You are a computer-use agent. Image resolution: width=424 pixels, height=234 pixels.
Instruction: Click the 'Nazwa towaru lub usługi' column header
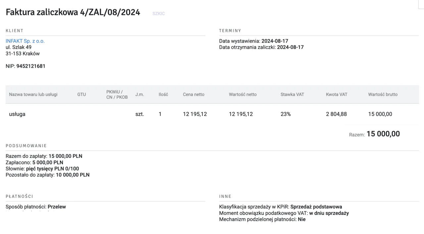[x=33, y=94]
